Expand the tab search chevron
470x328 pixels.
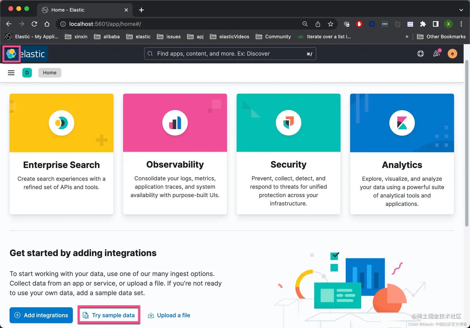[461, 10]
